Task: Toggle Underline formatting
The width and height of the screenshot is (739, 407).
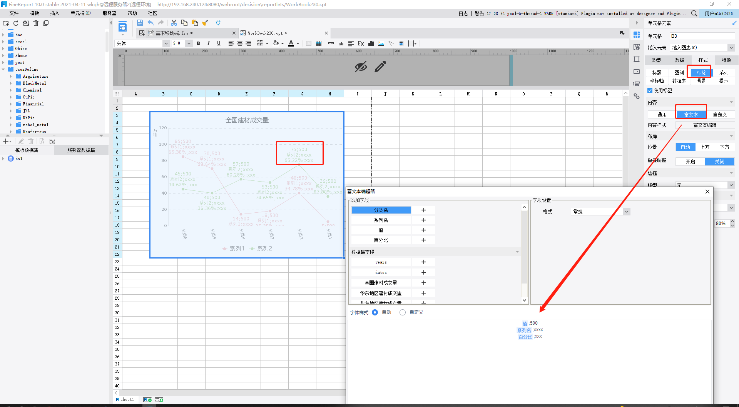Action: tap(219, 43)
